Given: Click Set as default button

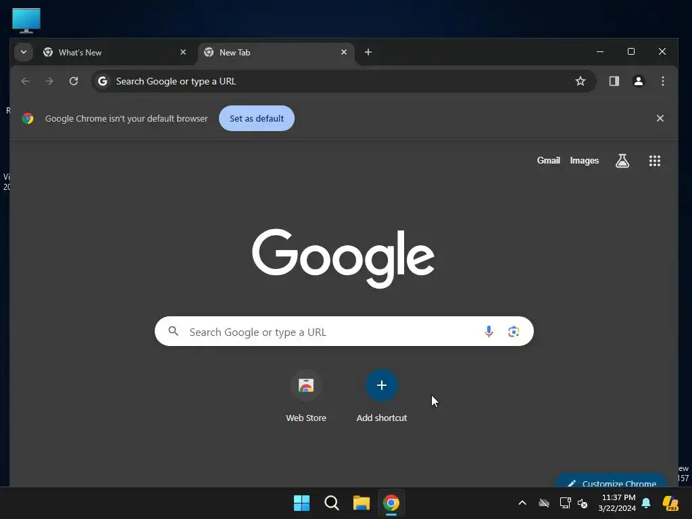Looking at the screenshot, I should pyautogui.click(x=256, y=118).
